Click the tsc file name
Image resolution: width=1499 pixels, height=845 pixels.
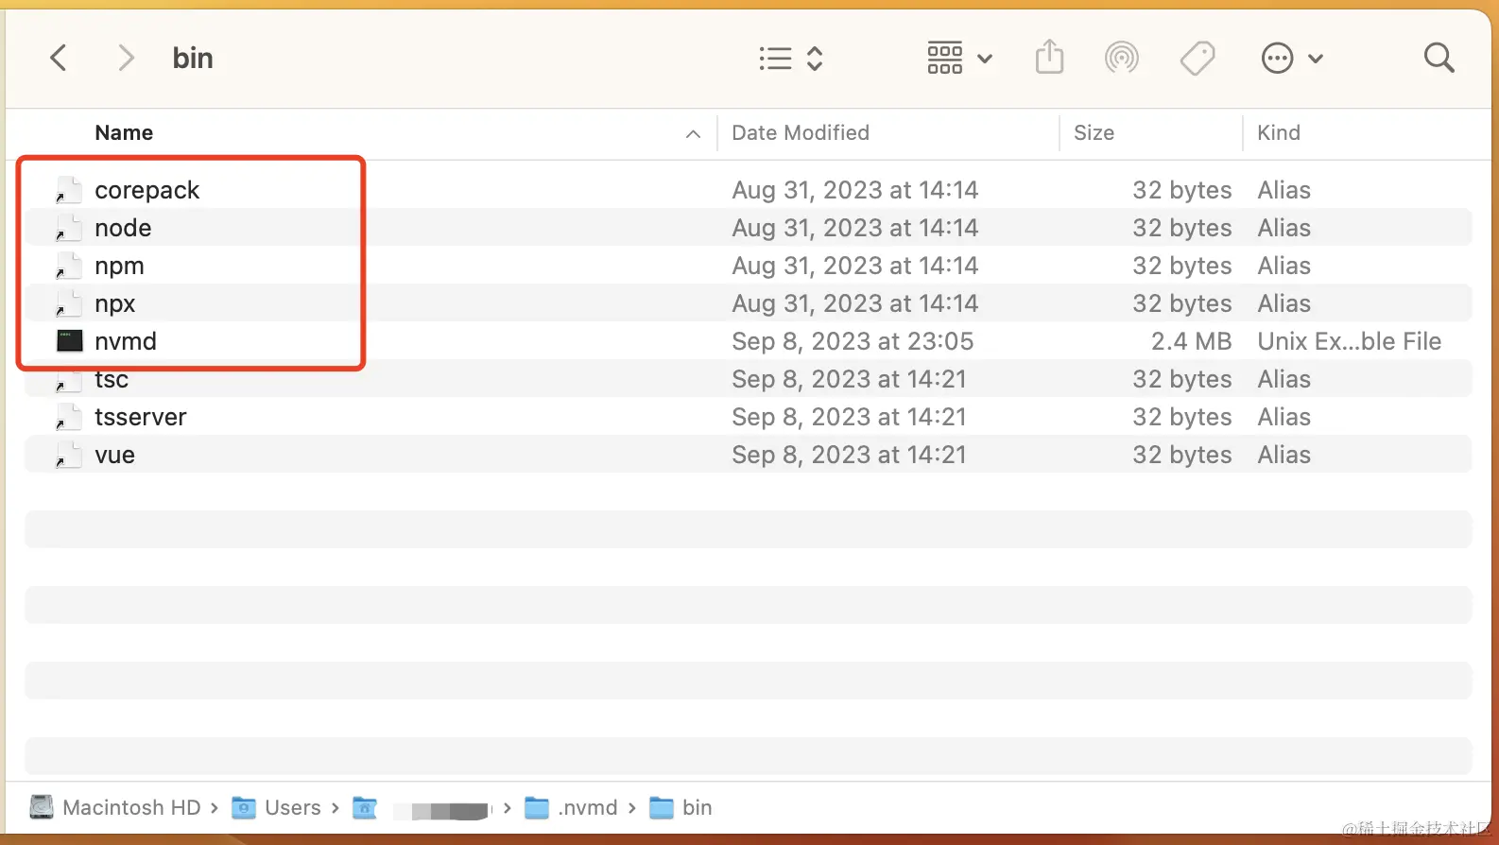pyautogui.click(x=112, y=380)
